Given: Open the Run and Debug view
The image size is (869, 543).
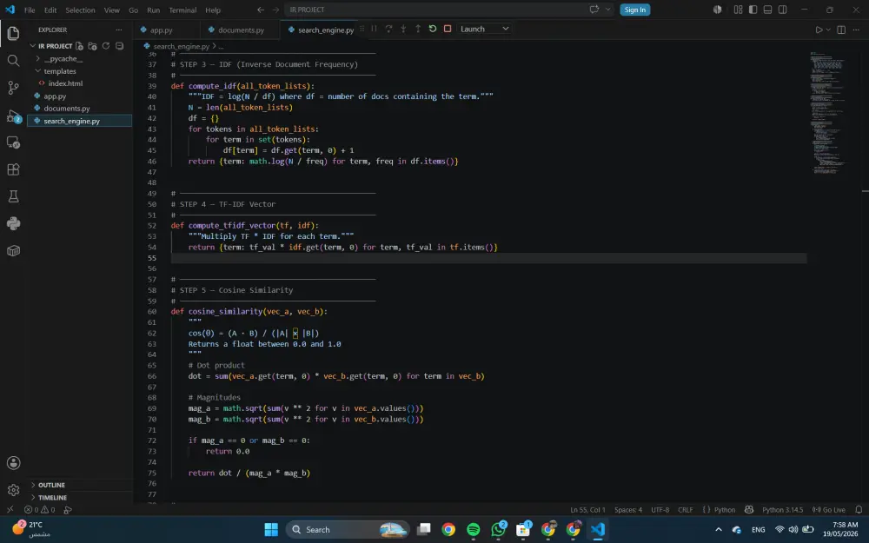Looking at the screenshot, I should click(13, 116).
